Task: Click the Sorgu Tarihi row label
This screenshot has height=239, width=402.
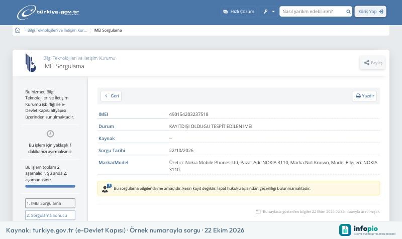Action: click(x=112, y=150)
